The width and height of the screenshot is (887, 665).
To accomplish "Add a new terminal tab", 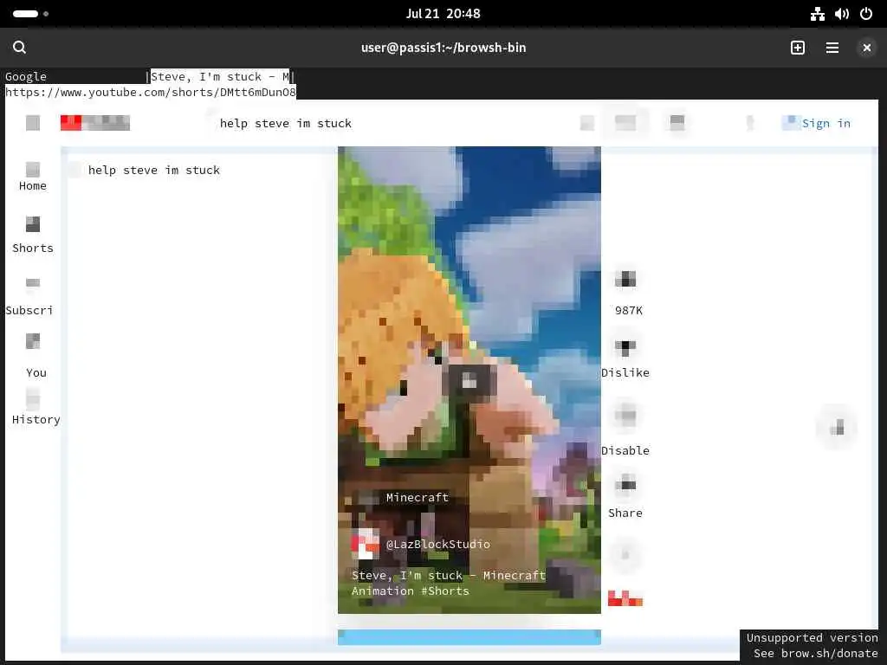I will tap(798, 48).
